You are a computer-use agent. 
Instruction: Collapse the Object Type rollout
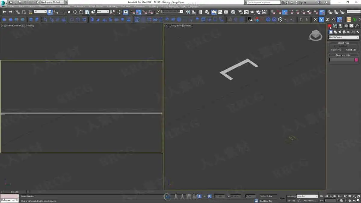[344, 43]
